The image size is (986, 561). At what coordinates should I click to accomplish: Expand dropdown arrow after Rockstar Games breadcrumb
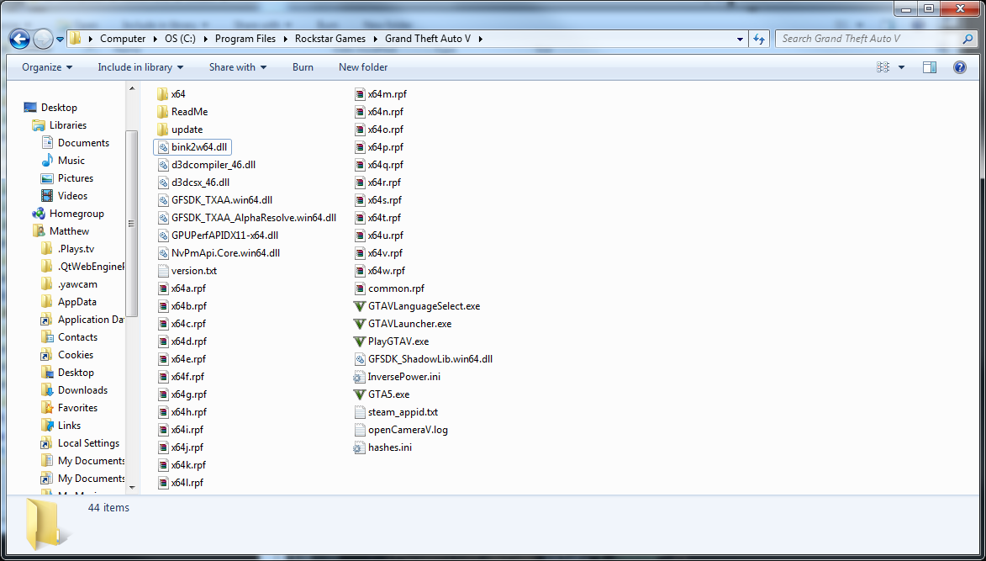click(x=375, y=39)
